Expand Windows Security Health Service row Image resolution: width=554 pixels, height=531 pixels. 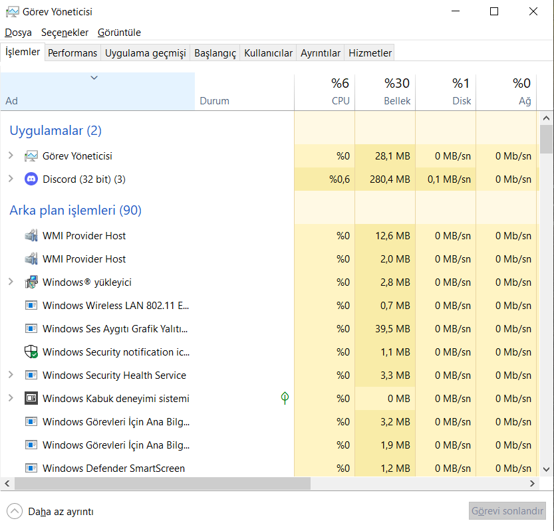click(x=11, y=375)
